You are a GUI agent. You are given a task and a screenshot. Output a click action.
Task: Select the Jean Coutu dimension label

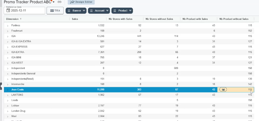pyautogui.click(x=18, y=89)
